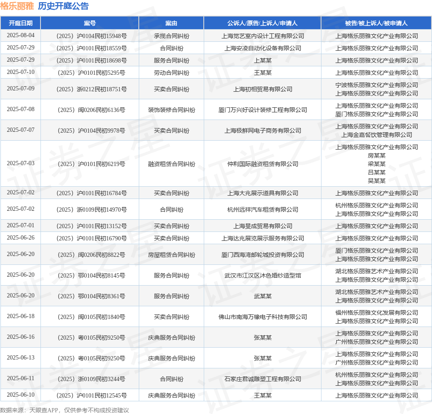Click plaintiff 仲利国际融资租赁有限公司
The width and height of the screenshot is (432, 414).
click(262, 164)
